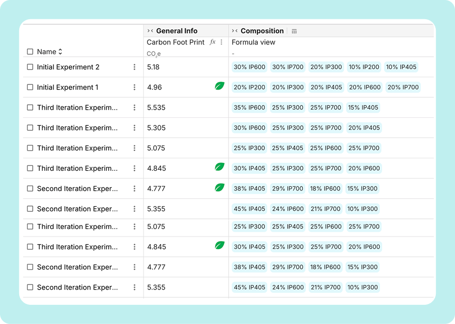Open the Initial Experiment 2 row menu
The image size is (455, 324).
click(134, 67)
